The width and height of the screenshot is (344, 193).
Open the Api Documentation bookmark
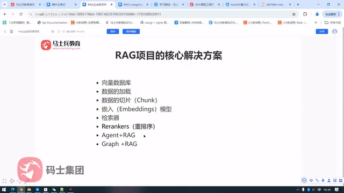[x=52, y=23]
